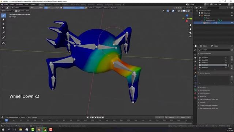This screenshot has width=234, height=132.
Task: Select the Bone.012 vertex group
Action: coord(213,58)
